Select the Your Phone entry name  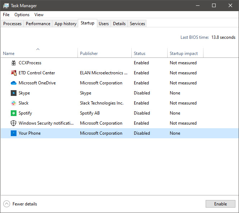[x=29, y=133]
